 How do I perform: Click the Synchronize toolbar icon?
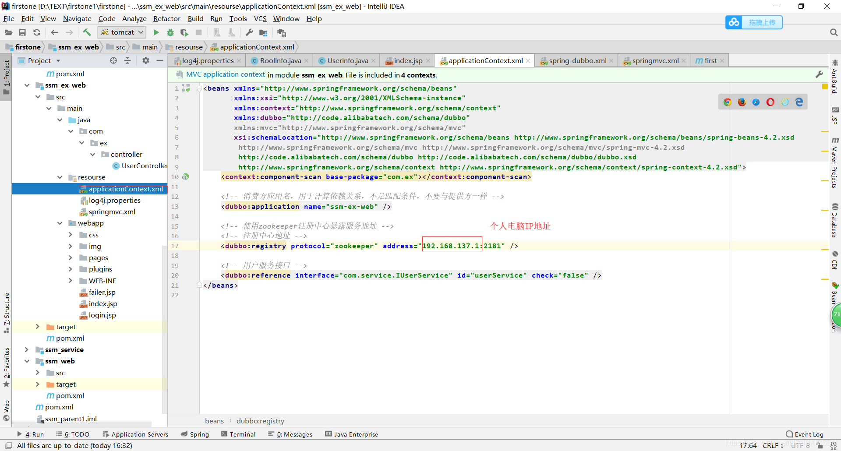coord(37,32)
